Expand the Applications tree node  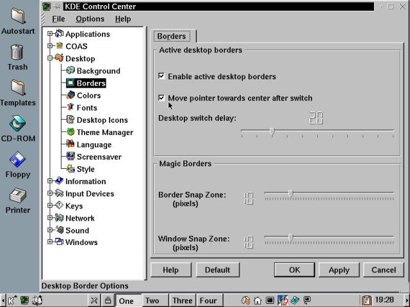click(50, 34)
